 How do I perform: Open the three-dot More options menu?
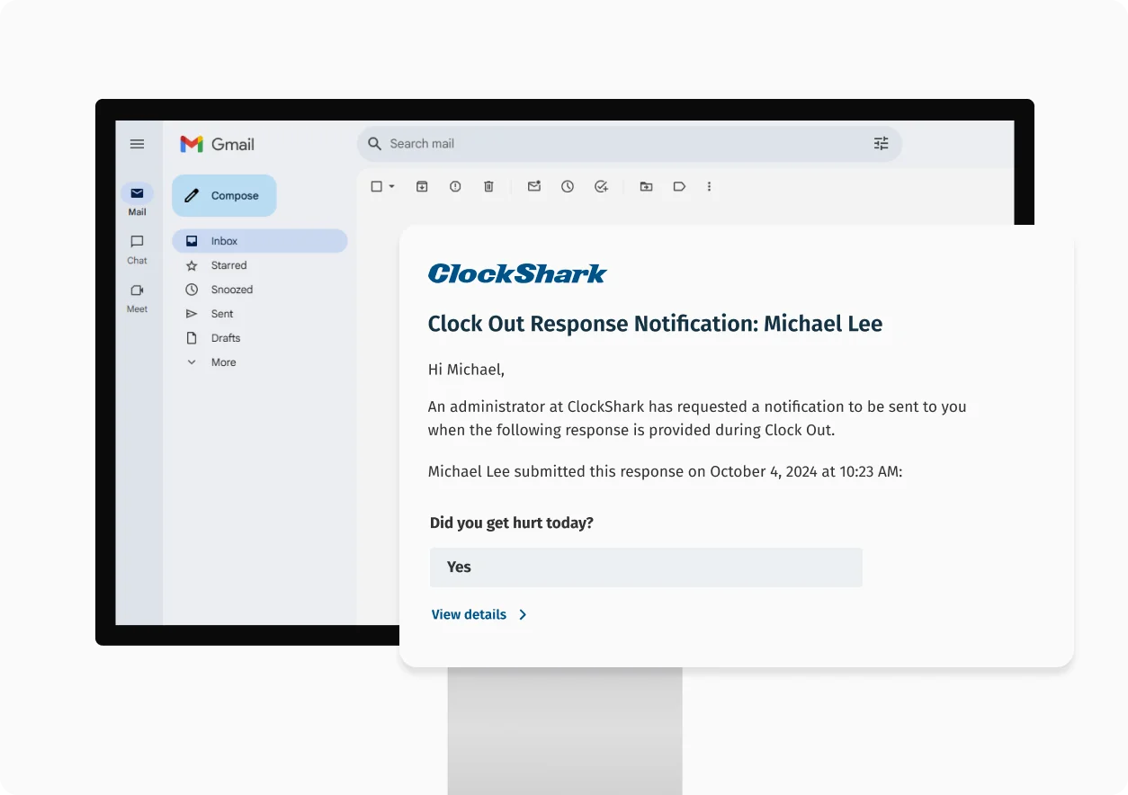pos(709,186)
